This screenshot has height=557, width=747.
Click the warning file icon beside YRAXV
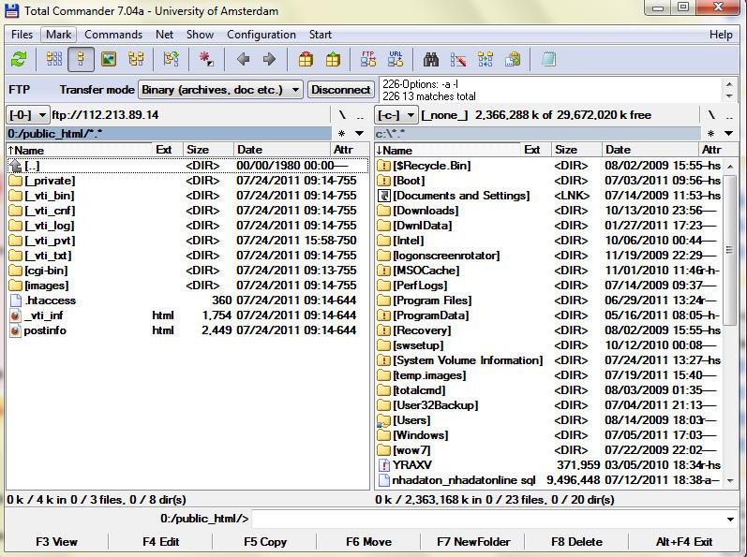(384, 464)
